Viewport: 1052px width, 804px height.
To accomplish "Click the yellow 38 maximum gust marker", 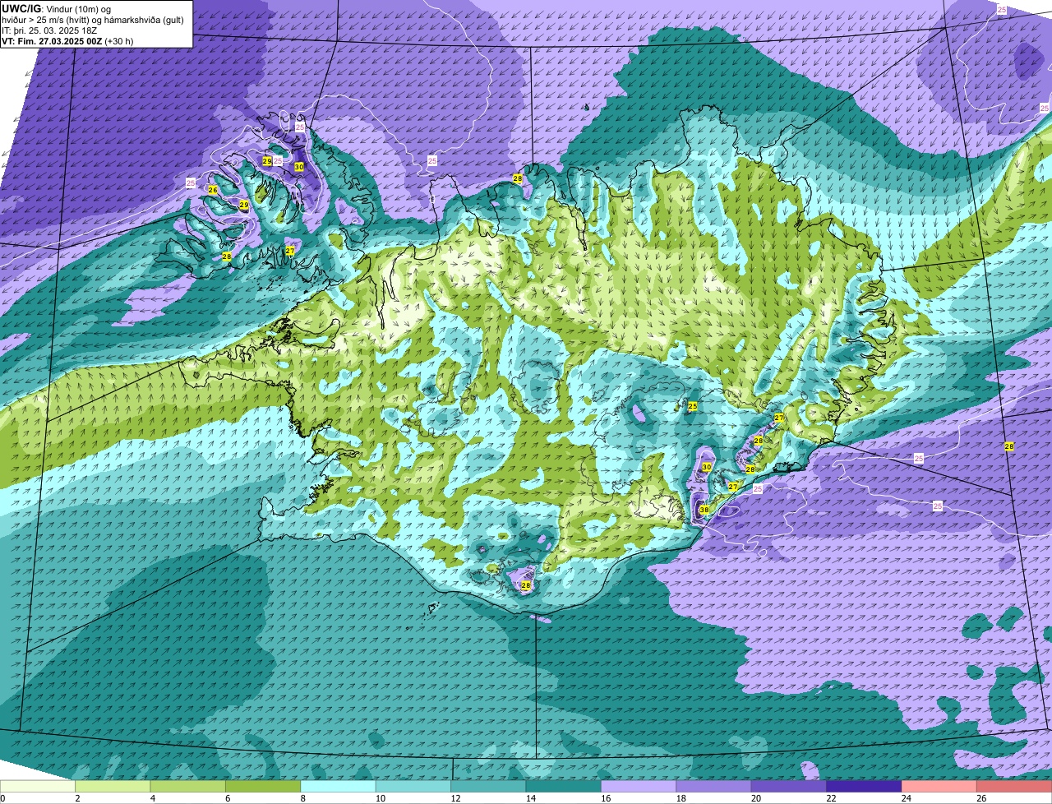I will (x=704, y=510).
